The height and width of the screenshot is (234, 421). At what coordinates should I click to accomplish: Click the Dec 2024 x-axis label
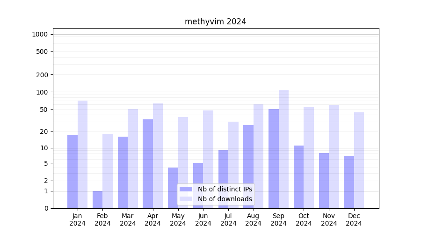[354, 219]
